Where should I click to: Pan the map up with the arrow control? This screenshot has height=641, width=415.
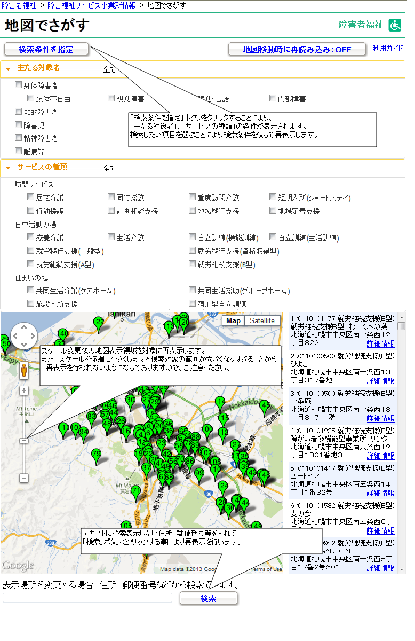pyautogui.click(x=24, y=327)
